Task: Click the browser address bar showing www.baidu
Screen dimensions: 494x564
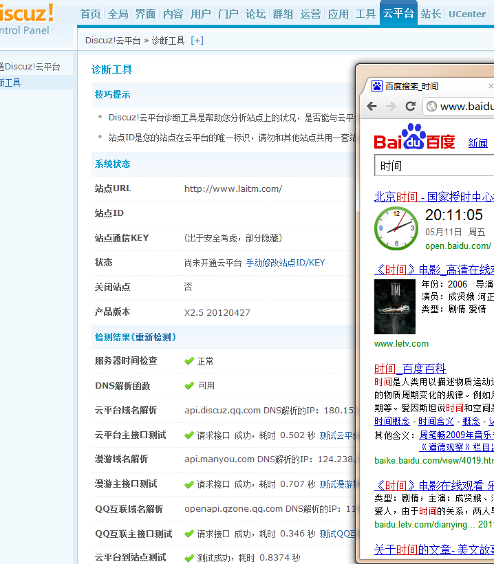Action: coord(458,107)
